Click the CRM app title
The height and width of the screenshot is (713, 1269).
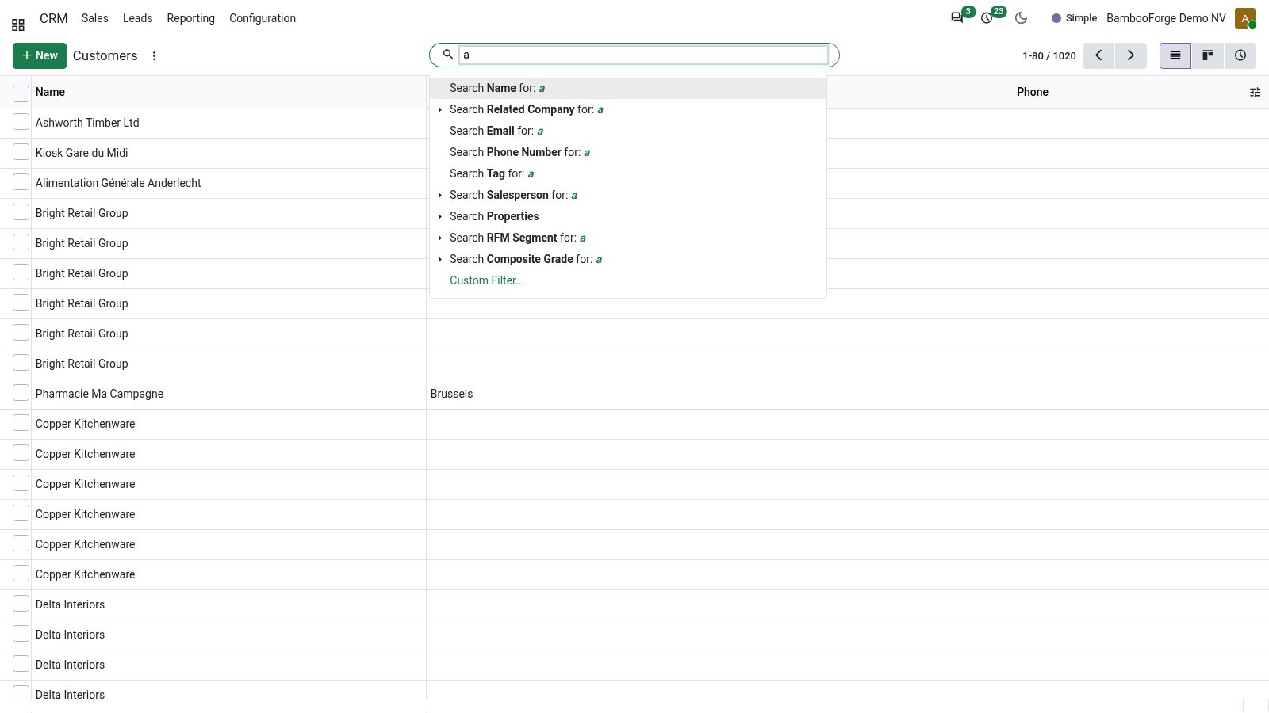coord(54,18)
